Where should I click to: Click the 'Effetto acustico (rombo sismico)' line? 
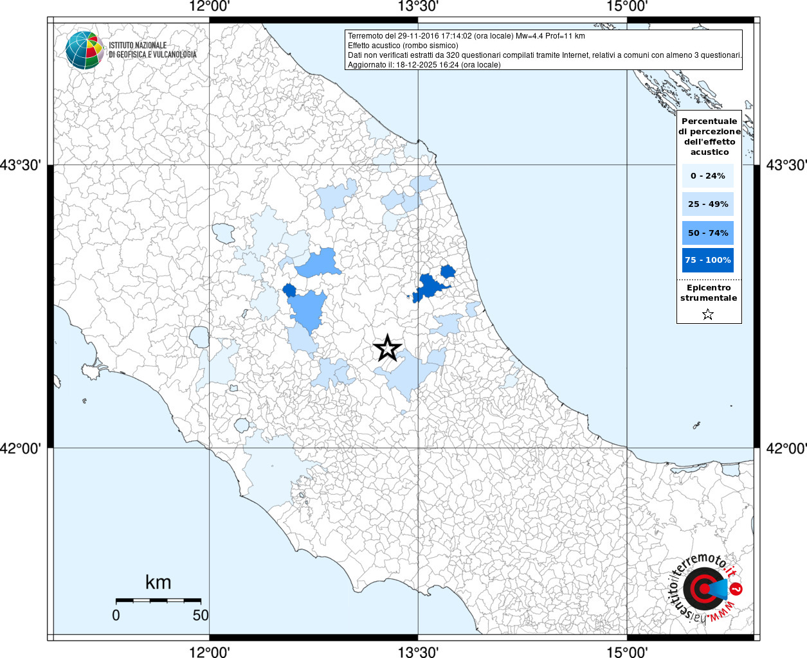[403, 46]
